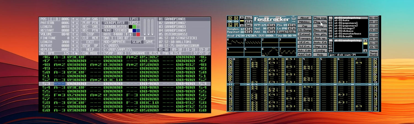Viewport: 414px width, 124px height.
Task: Toggle the I insert mode box
Action: pyautogui.click(x=51, y=19)
